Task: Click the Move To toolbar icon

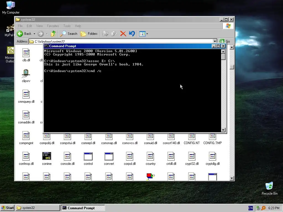Action: tap(105, 34)
